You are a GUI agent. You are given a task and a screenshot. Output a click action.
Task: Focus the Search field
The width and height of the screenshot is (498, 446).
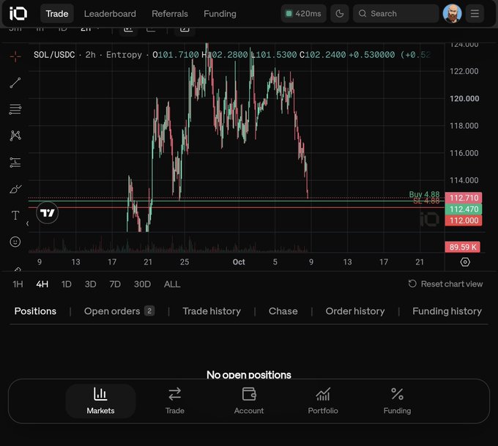point(395,14)
